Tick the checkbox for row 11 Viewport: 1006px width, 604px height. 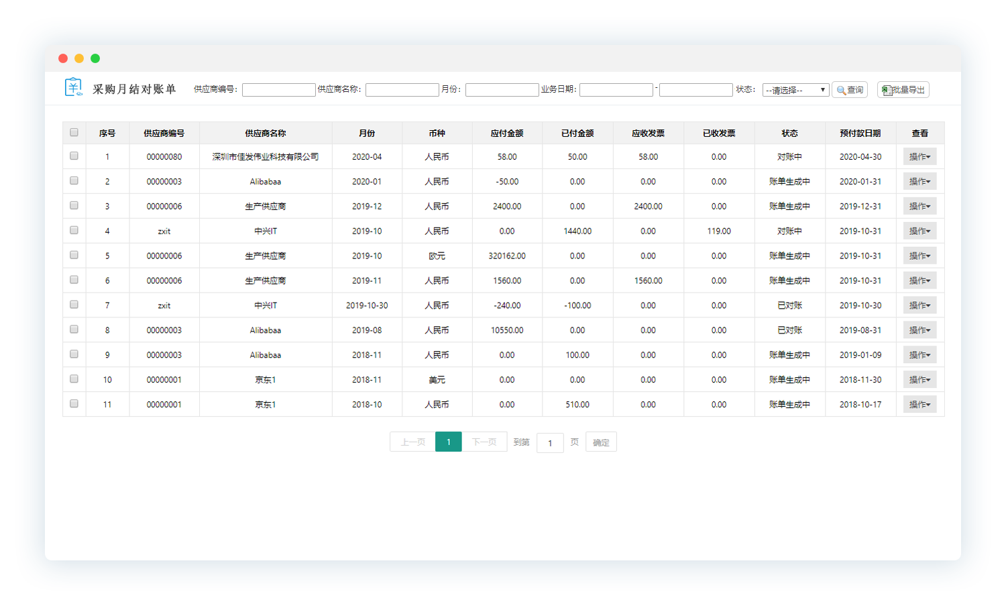tap(74, 404)
